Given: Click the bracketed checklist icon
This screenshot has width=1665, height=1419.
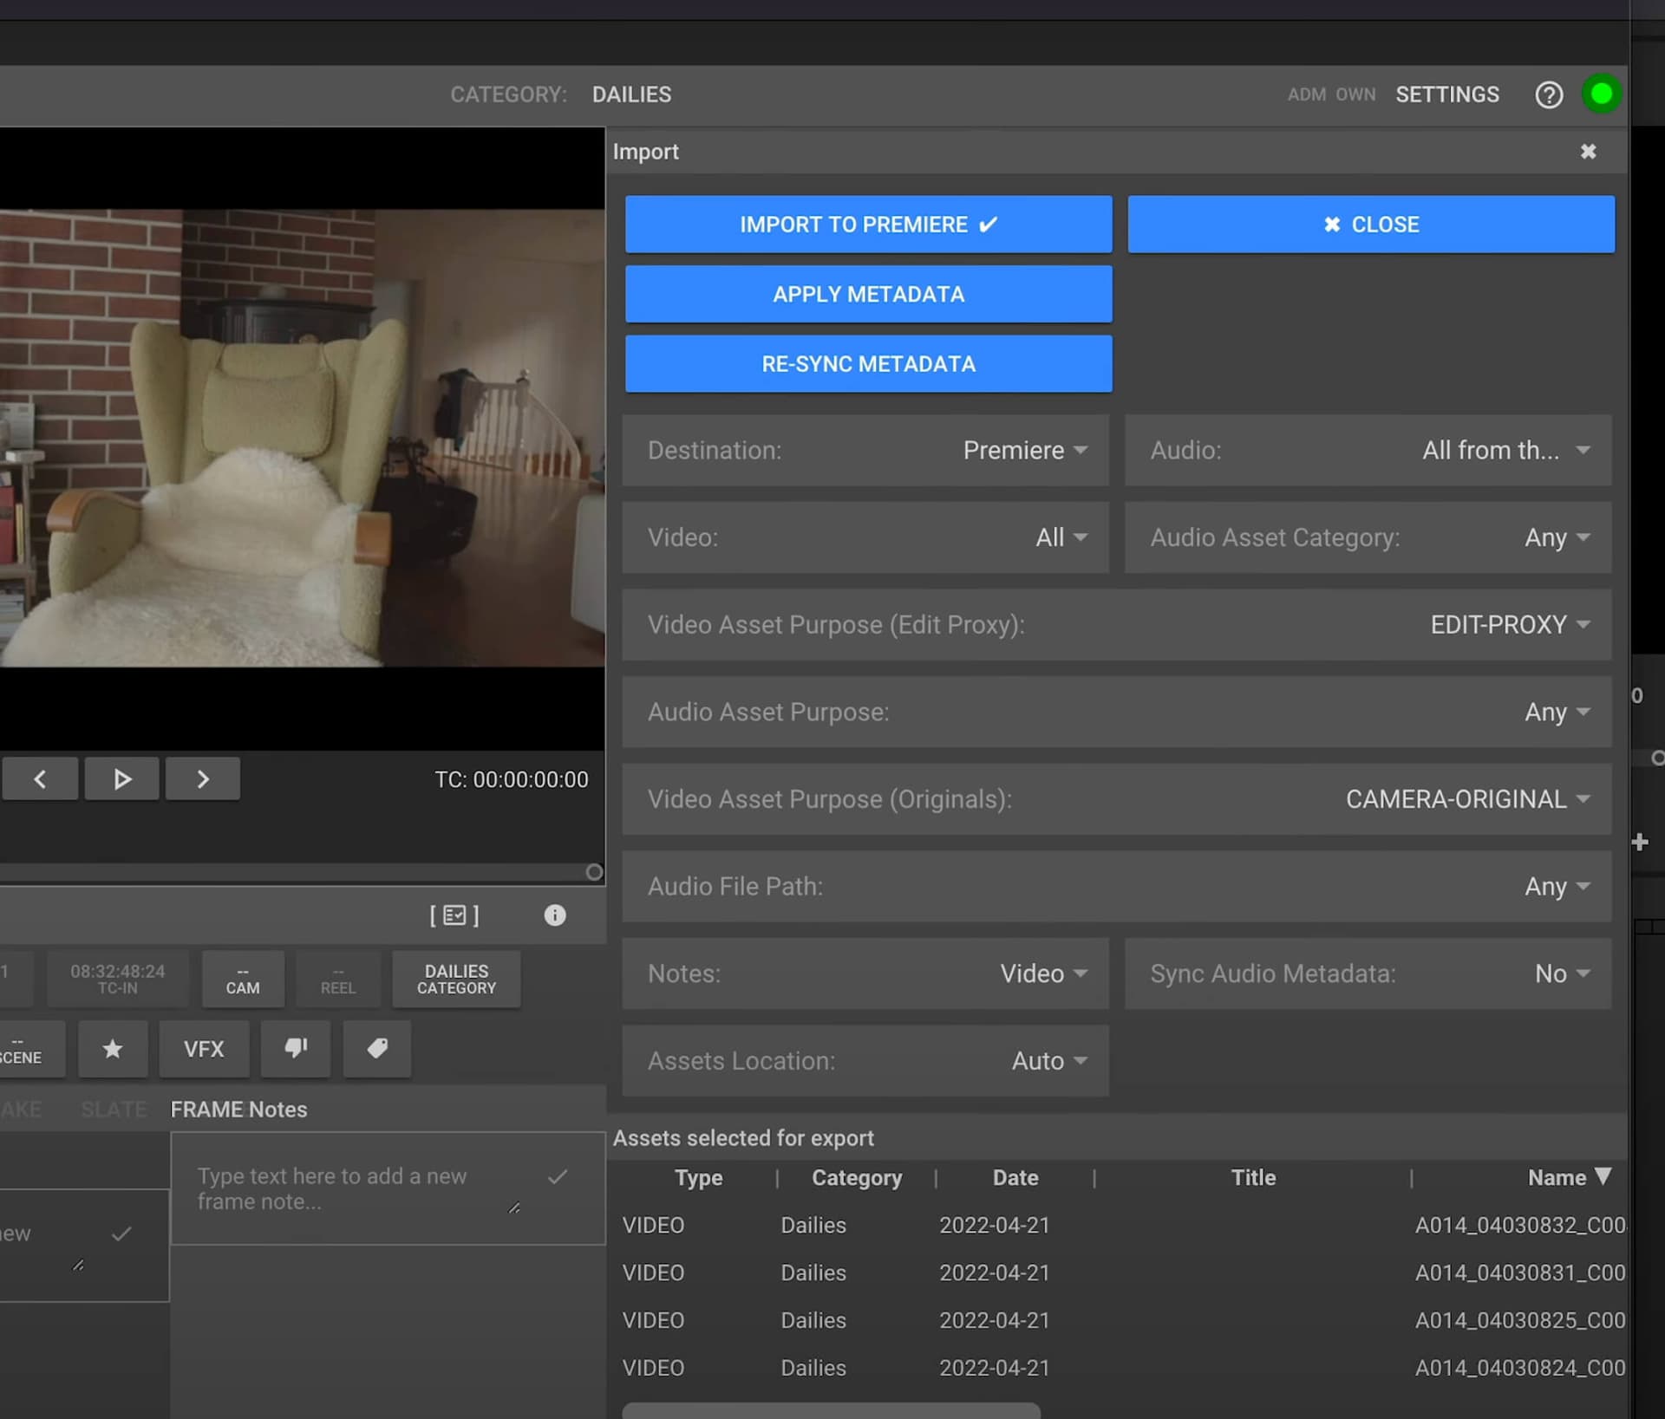Looking at the screenshot, I should 454,915.
